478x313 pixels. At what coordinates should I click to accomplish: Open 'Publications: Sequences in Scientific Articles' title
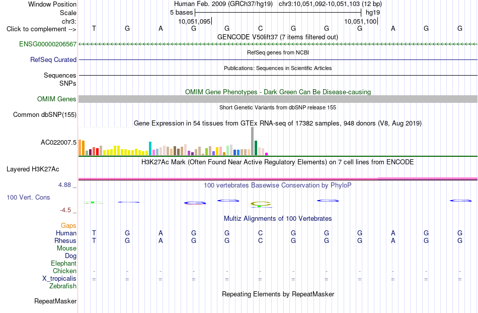(278, 68)
